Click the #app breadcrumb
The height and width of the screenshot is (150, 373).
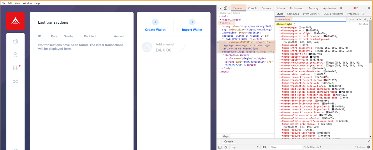[226, 136]
